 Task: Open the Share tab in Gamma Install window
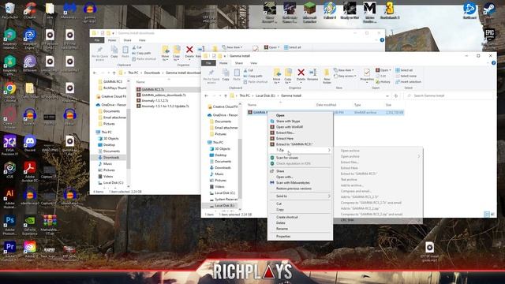pos(238,63)
